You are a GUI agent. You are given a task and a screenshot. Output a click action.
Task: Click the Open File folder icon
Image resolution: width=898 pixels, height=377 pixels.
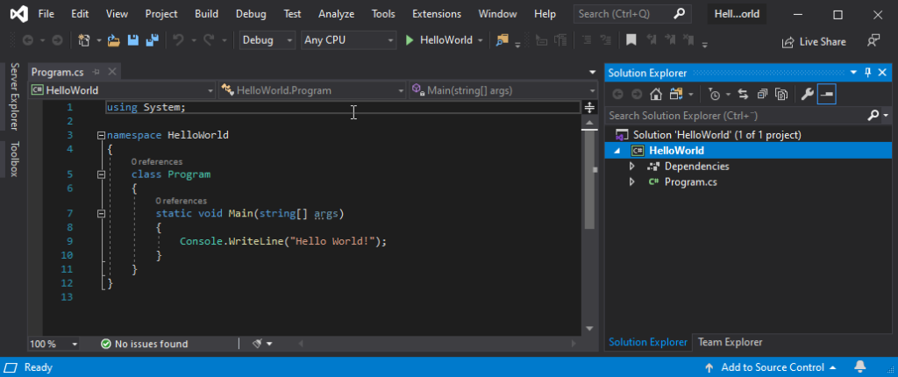[113, 40]
